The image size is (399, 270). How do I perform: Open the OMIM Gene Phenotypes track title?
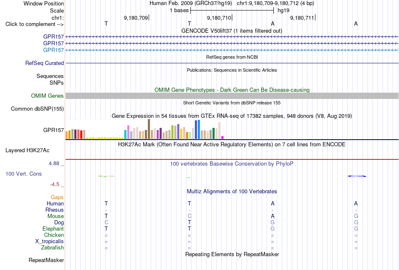pos(232,90)
